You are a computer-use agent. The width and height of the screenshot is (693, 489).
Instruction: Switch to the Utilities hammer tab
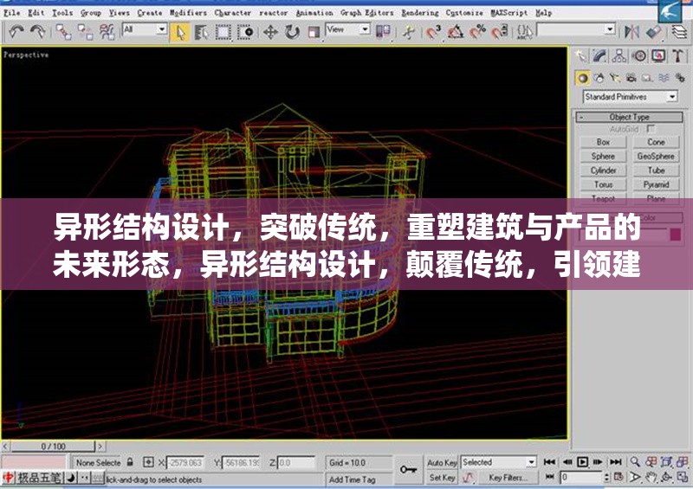[677, 55]
